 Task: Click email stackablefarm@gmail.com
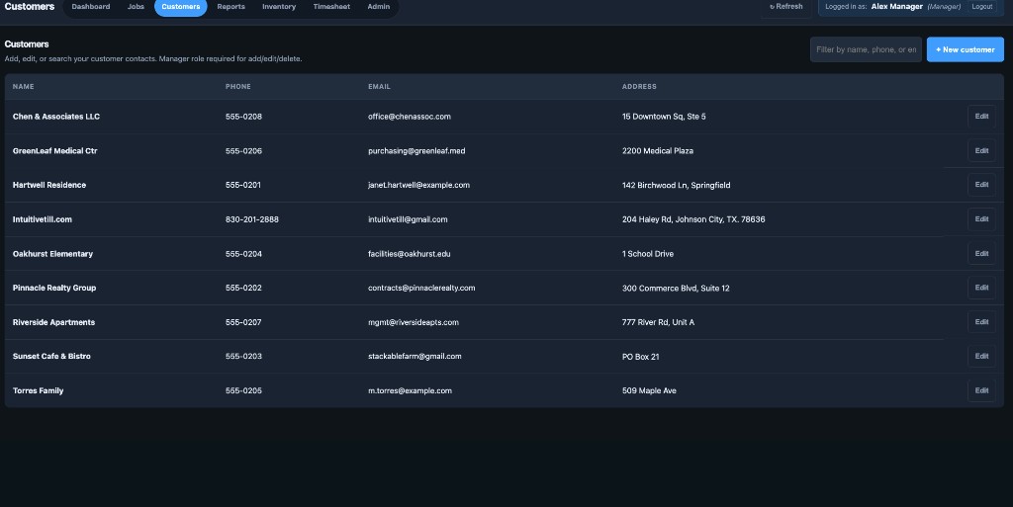(x=414, y=356)
